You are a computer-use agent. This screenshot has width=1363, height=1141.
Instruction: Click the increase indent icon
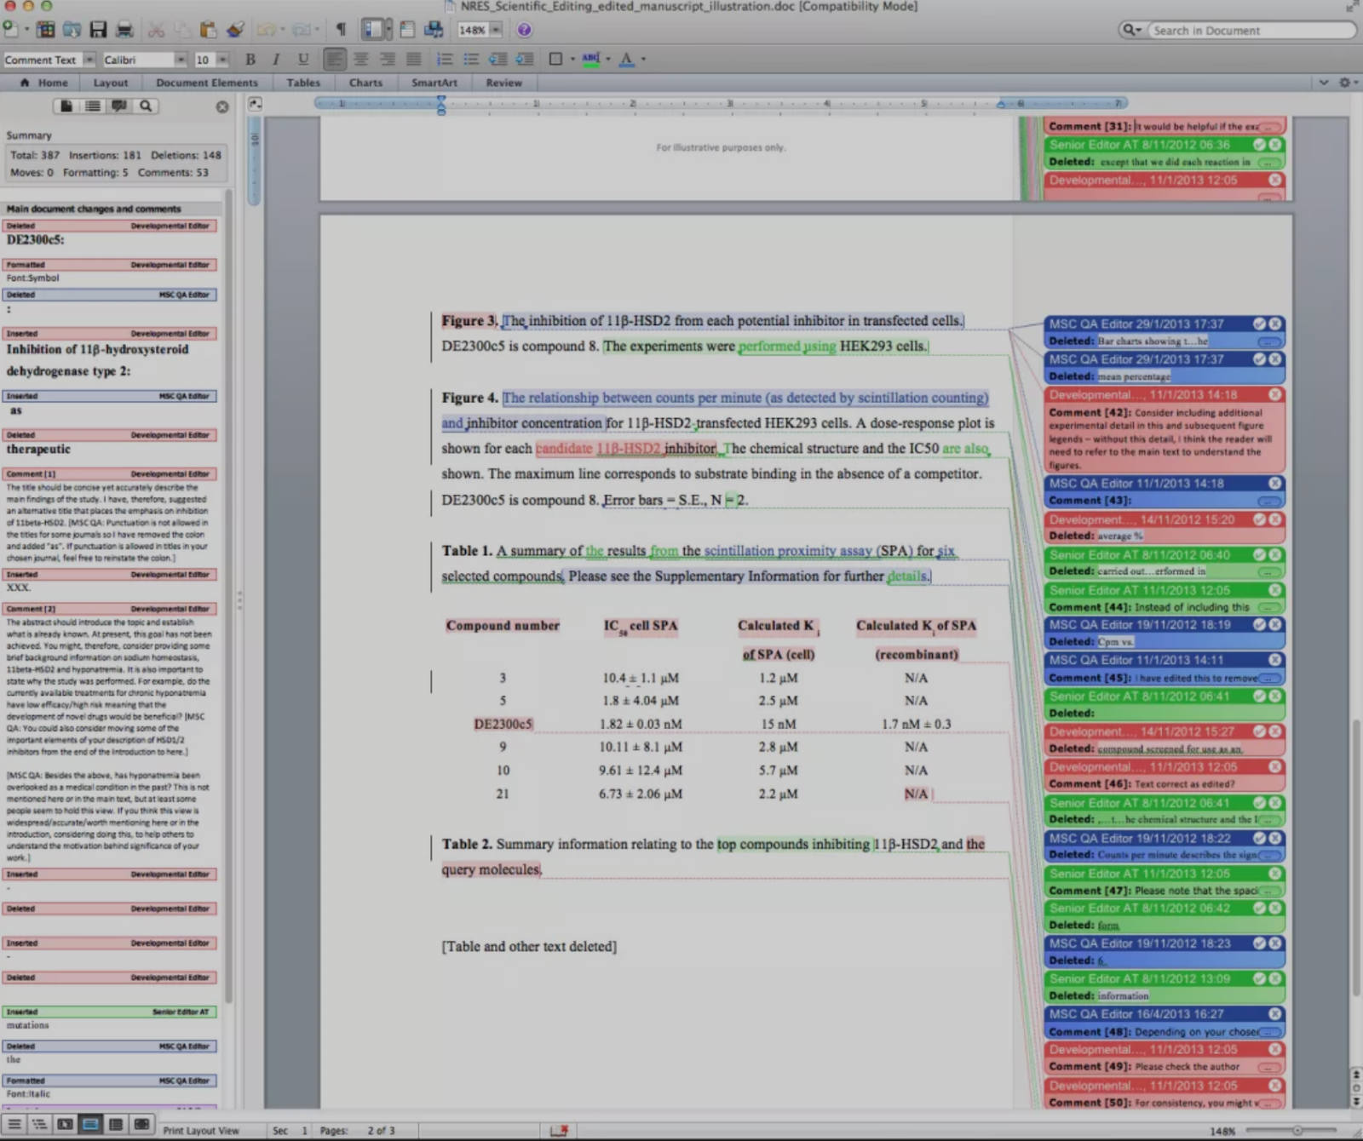(x=524, y=59)
